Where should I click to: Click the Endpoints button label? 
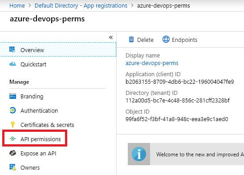tap(184, 40)
